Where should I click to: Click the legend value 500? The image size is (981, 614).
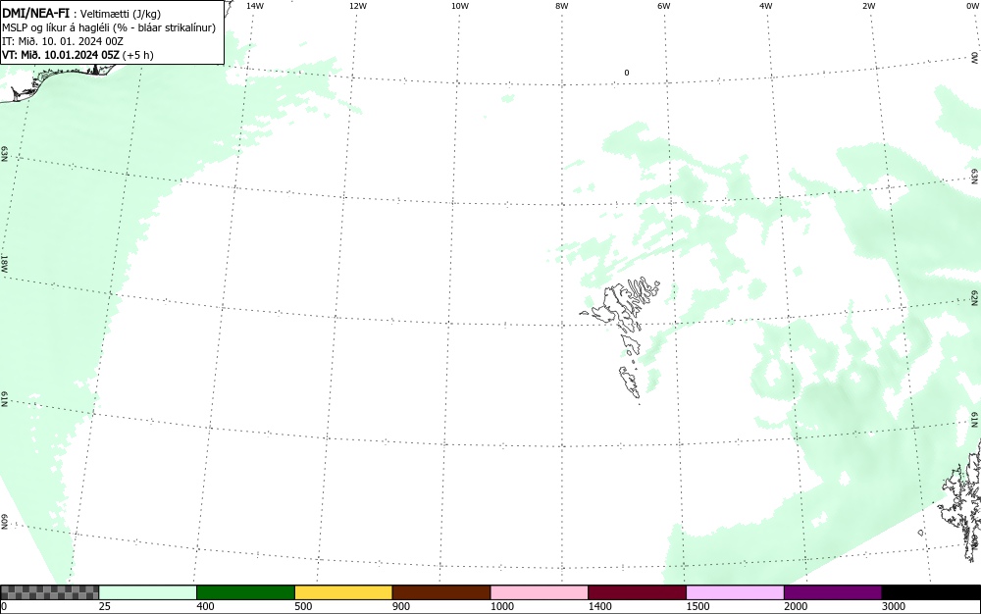(303, 606)
